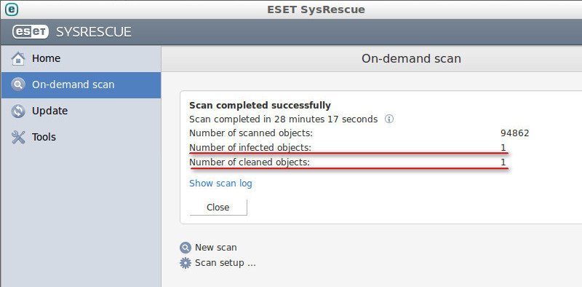Click the info icon beside scan duration

388,119
